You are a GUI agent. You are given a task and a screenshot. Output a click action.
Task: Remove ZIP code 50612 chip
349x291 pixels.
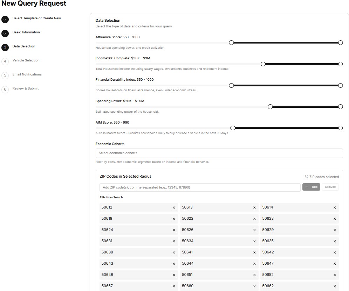tap(174, 207)
